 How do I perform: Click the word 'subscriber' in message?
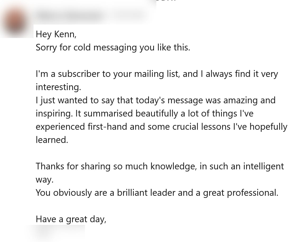(x=79, y=74)
